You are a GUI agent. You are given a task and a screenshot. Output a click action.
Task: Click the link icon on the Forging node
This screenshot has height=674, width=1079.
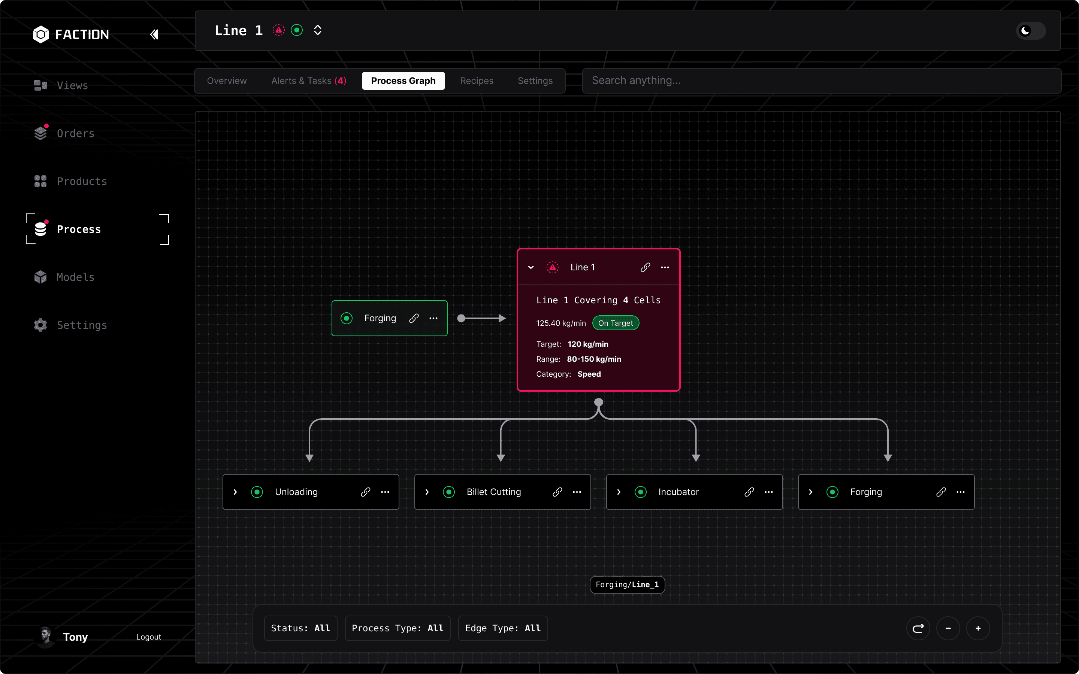coord(414,318)
